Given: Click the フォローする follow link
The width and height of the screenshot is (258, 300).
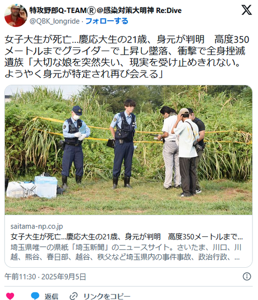Looking at the screenshot, I should tap(107, 21).
